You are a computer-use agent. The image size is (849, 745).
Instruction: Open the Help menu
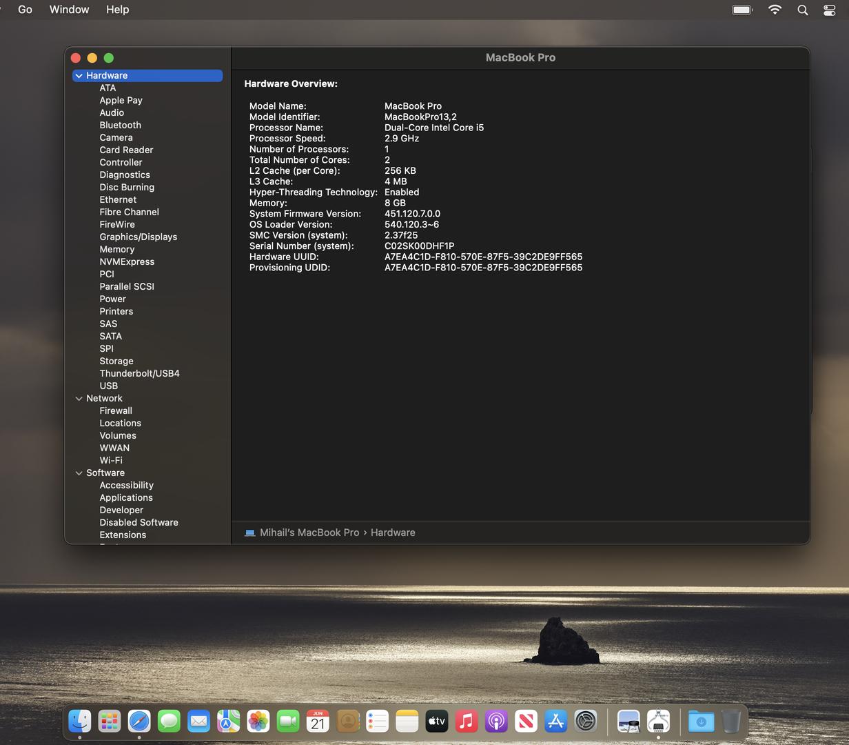117,10
